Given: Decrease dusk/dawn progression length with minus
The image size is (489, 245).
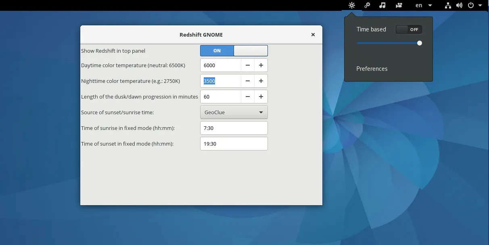Looking at the screenshot, I should [x=248, y=97].
